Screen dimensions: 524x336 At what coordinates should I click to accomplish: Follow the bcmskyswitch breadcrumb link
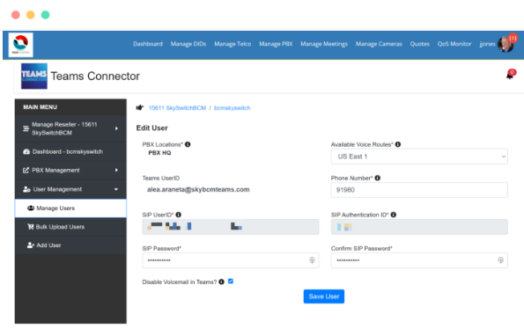tap(232, 108)
